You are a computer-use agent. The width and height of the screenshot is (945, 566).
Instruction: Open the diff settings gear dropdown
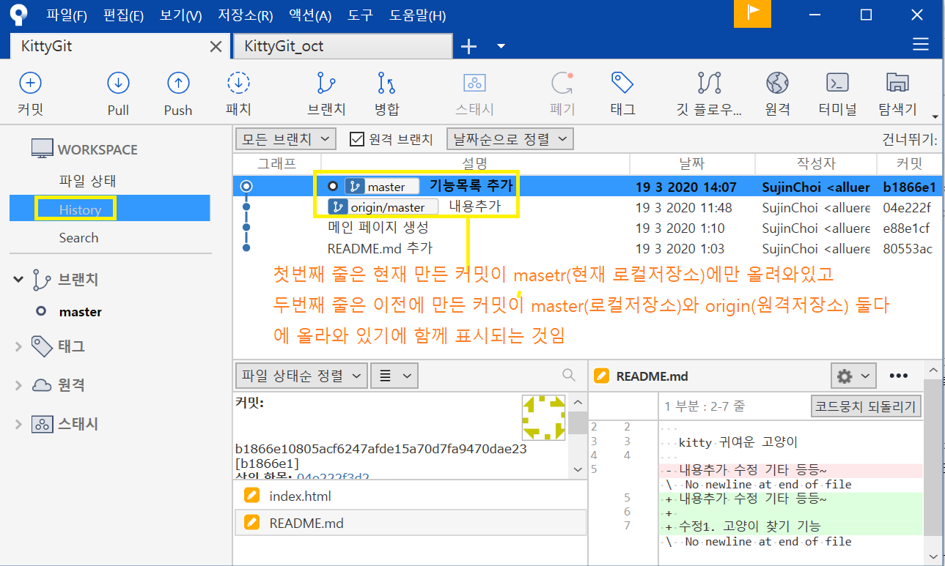[853, 376]
